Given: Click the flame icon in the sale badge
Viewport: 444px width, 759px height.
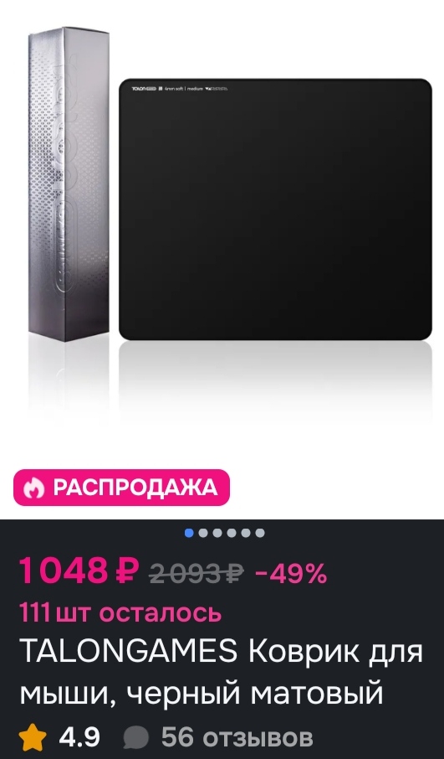Looking at the screenshot, I should (33, 488).
